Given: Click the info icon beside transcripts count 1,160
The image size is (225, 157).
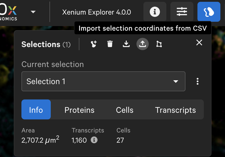Looking at the screenshot, I should tap(94, 140).
